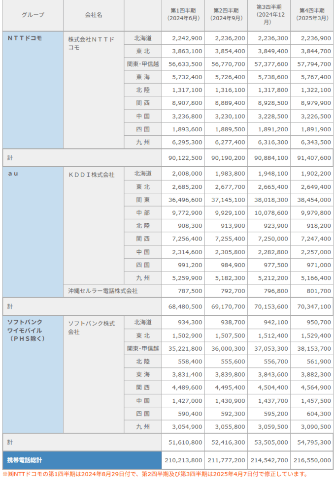Select the value 604,300
Screen dimensions: 335x481
tap(319, 414)
